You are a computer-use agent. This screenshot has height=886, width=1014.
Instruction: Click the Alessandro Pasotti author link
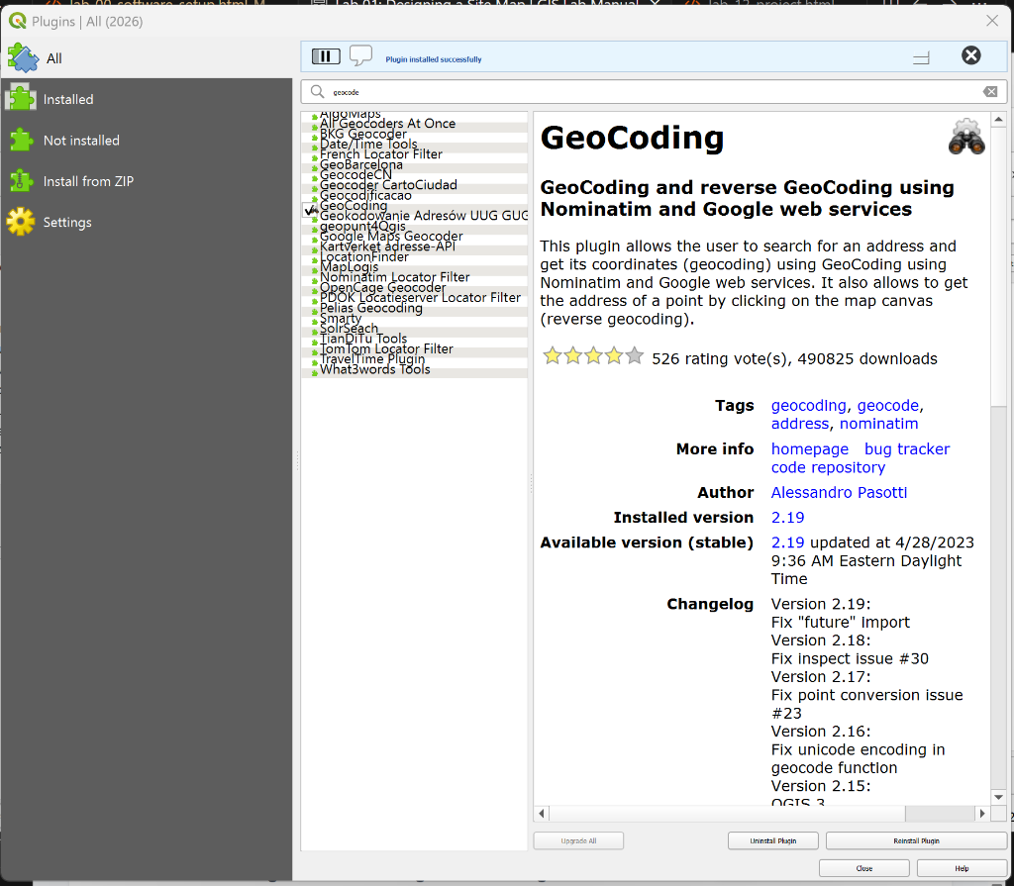coord(838,492)
